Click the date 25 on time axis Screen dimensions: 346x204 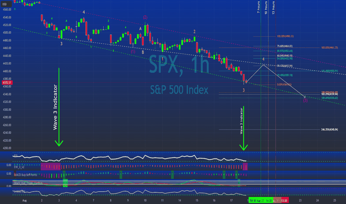click(335, 200)
